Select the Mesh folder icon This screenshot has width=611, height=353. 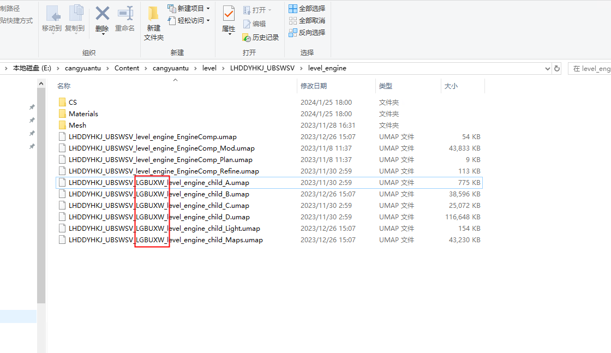62,125
